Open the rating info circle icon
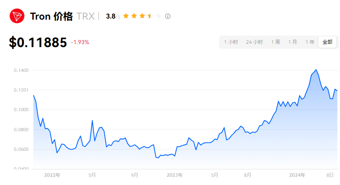Screen dimensions: 340x185 click(x=168, y=16)
